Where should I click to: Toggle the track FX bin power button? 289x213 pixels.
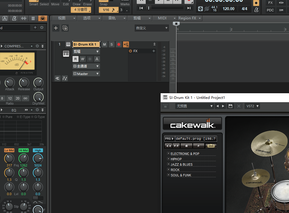click(130, 51)
